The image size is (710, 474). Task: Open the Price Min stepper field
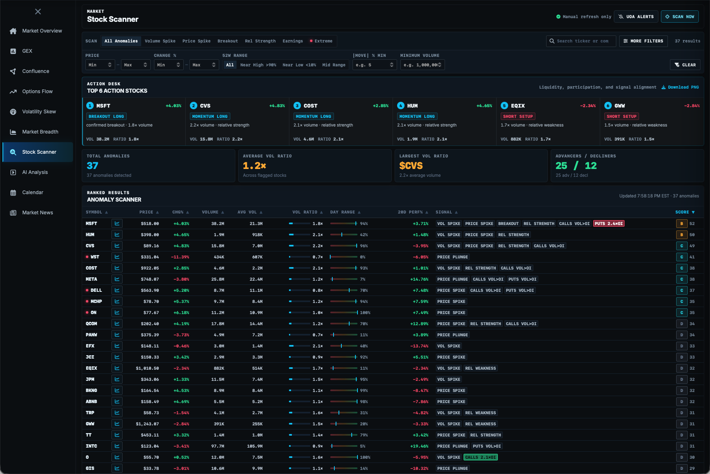point(100,65)
